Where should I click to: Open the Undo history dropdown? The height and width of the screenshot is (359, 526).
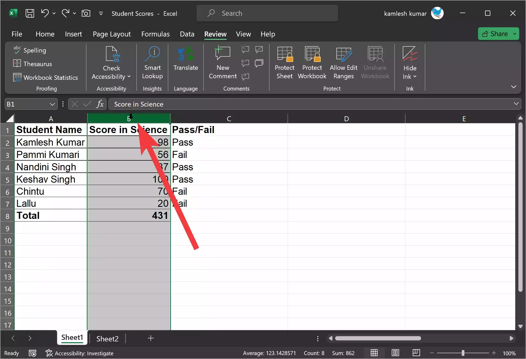(x=54, y=13)
